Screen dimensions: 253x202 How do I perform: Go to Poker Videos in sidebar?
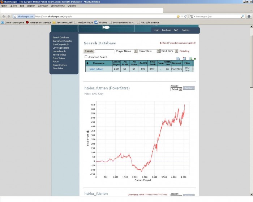(59, 58)
